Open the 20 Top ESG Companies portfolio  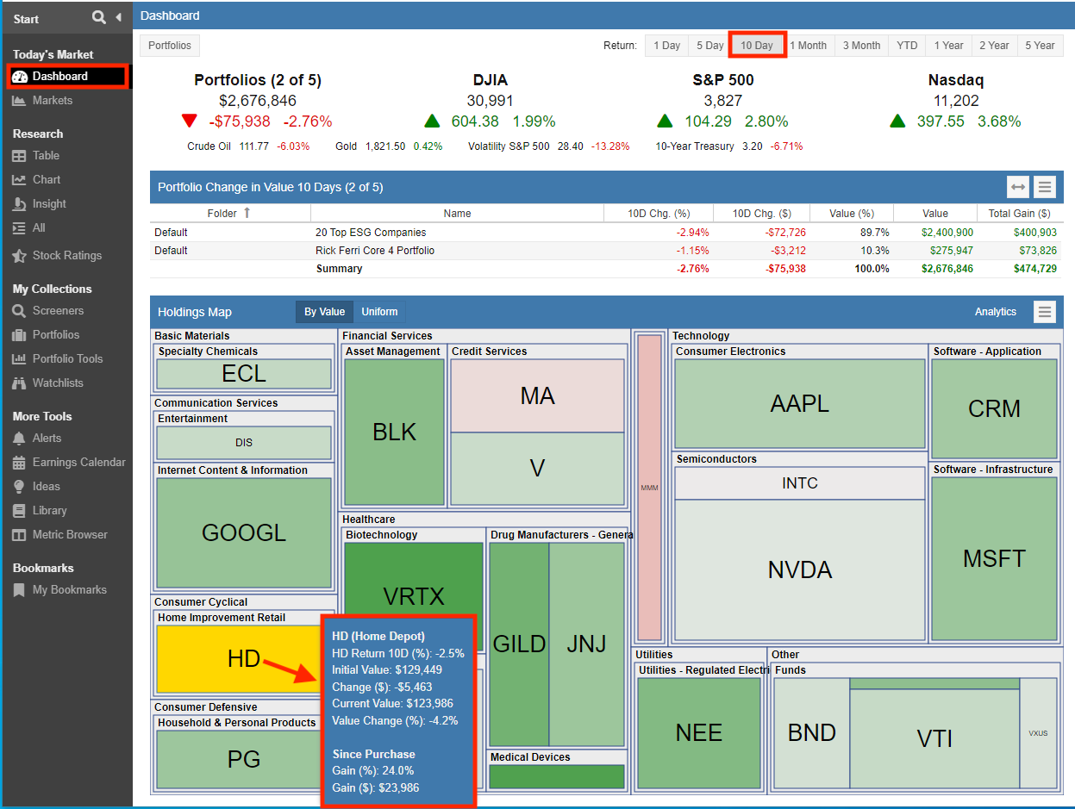[371, 233]
